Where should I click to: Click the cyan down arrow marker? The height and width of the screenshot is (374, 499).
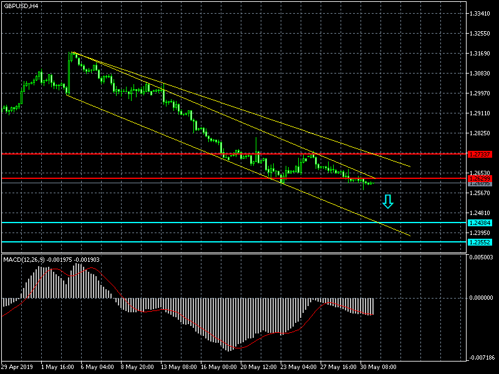(388, 201)
